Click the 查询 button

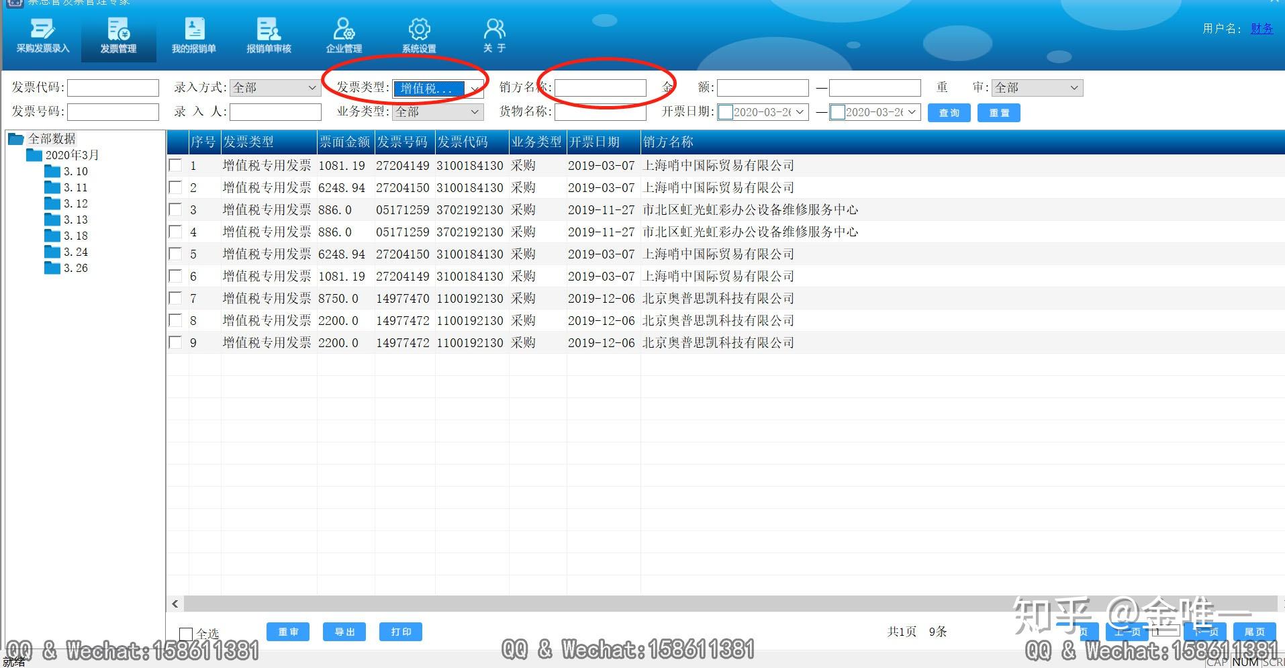(949, 113)
